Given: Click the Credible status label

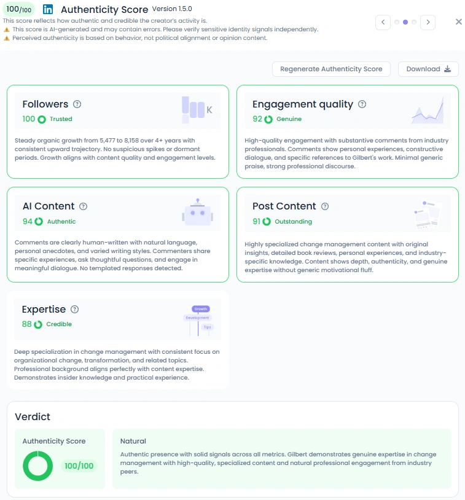Looking at the screenshot, I should point(59,324).
